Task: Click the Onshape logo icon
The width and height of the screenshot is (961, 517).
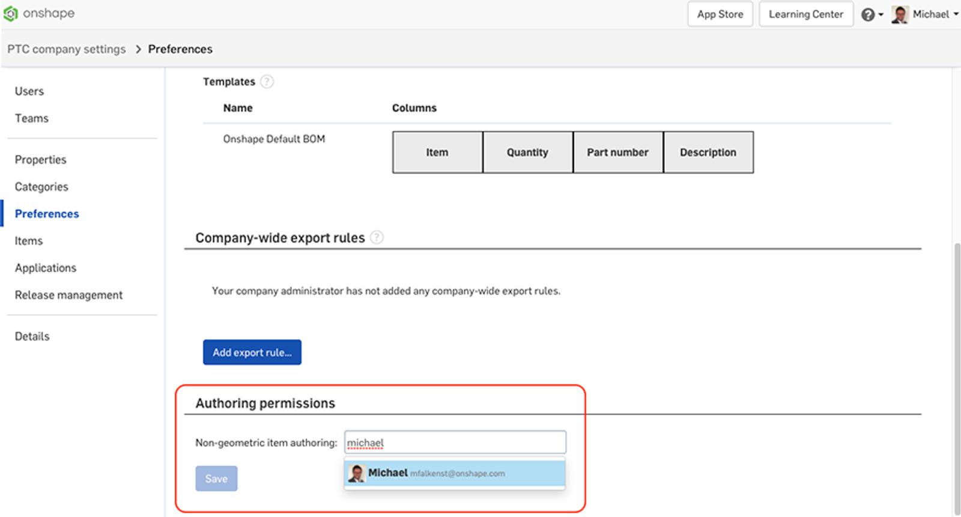Action: point(11,13)
